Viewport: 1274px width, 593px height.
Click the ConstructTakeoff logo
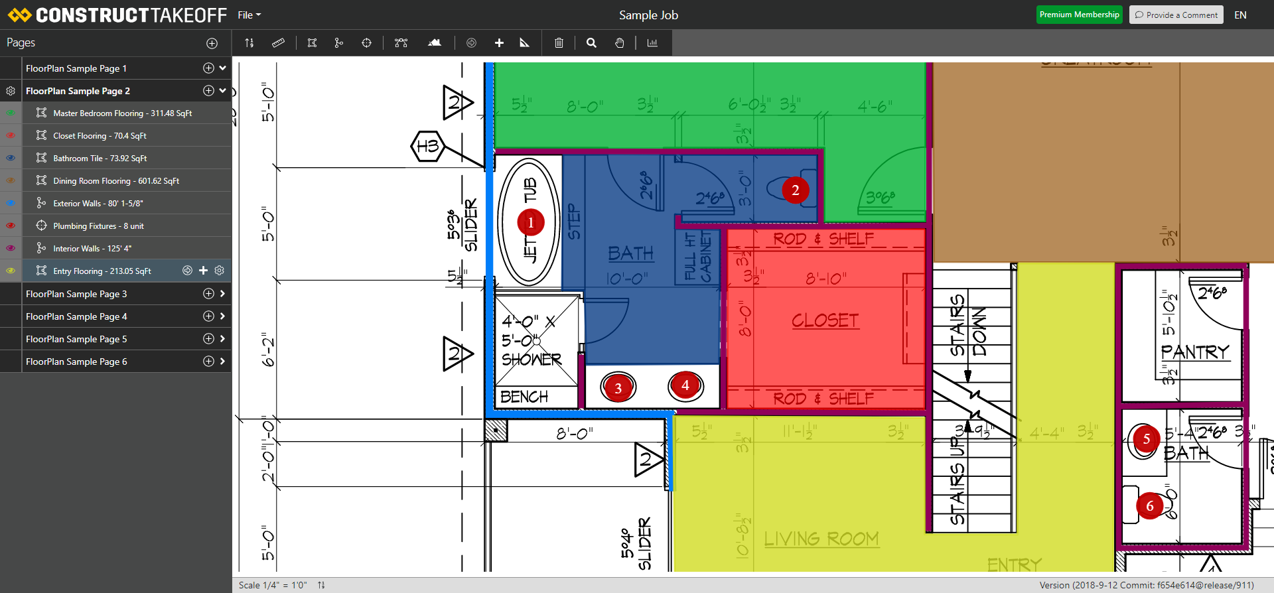117,15
